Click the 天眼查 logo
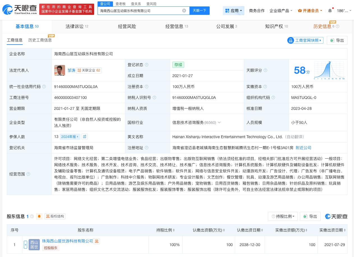The width and height of the screenshot is (354, 257). pos(17,9)
